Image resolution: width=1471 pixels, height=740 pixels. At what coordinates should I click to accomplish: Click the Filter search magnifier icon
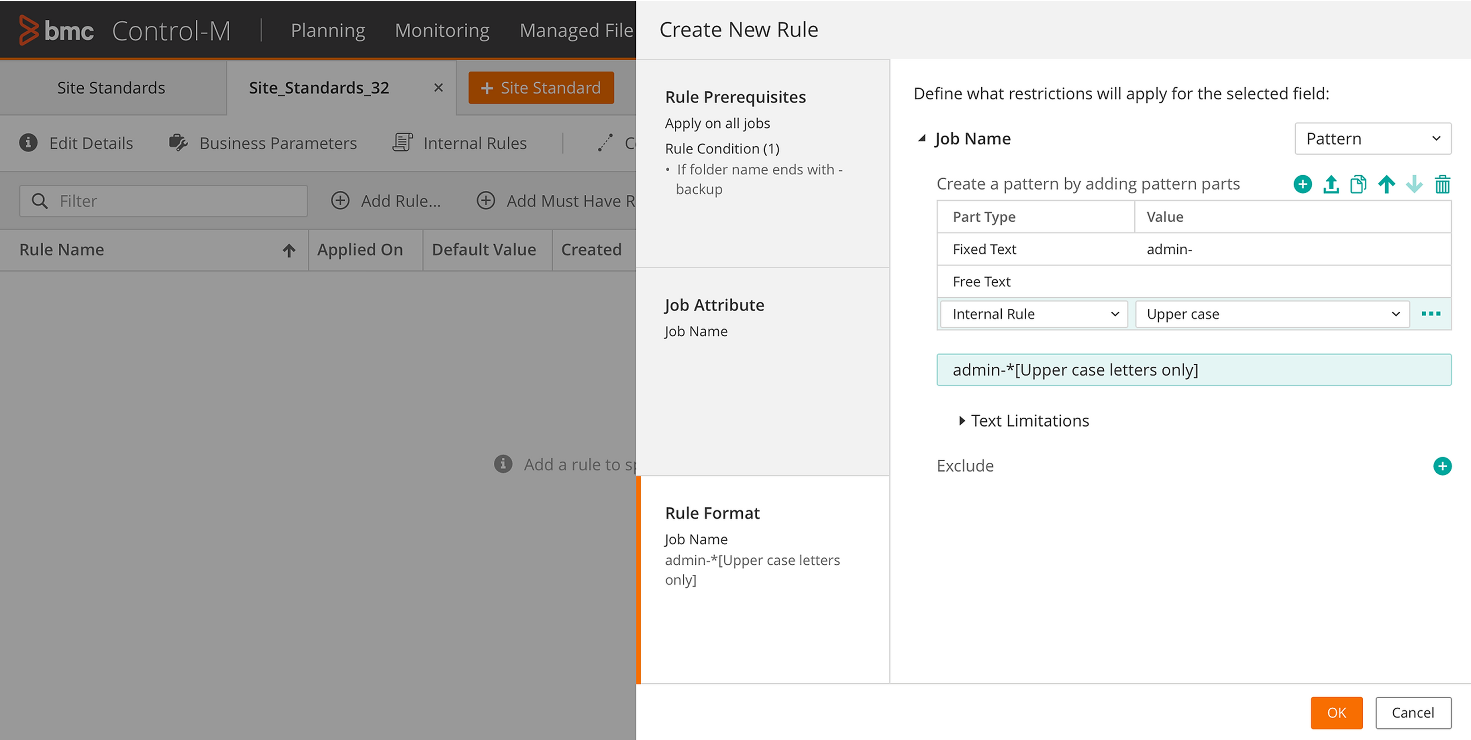click(x=39, y=201)
